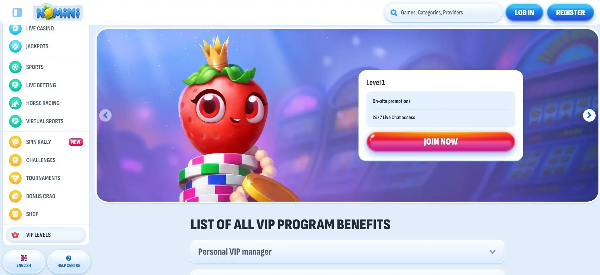Viewport: 600px width, 275px height.
Task: Click the Join Now button
Action: point(441,142)
